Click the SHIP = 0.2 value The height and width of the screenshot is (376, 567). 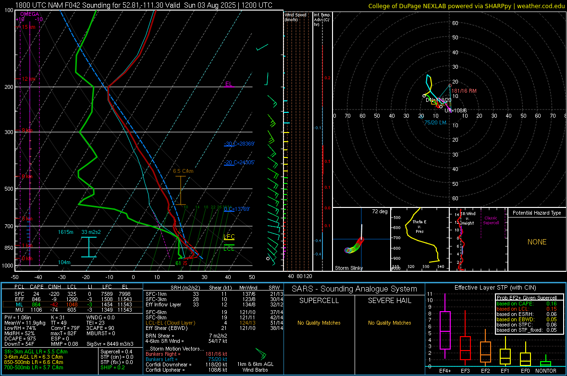coord(112,367)
